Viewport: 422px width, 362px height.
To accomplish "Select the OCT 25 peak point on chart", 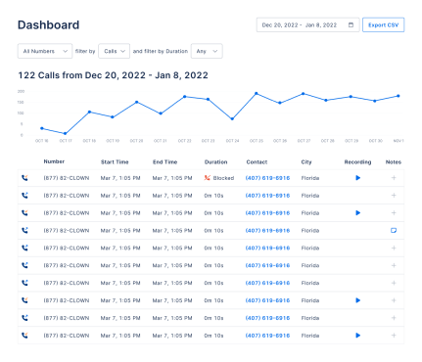I will click(x=257, y=94).
